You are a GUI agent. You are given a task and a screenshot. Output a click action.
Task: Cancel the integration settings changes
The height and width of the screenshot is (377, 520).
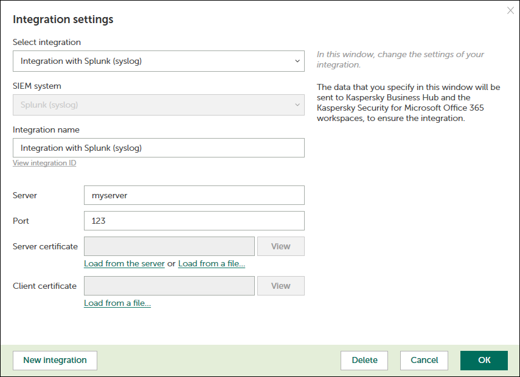coord(425,360)
